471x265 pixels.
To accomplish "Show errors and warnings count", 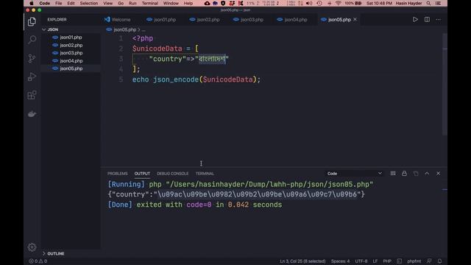I will 38,261.
